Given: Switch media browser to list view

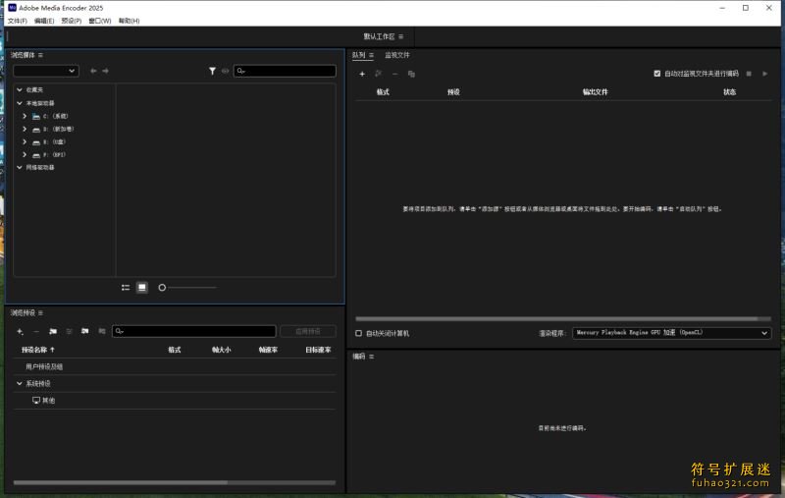Looking at the screenshot, I should pyautogui.click(x=126, y=288).
